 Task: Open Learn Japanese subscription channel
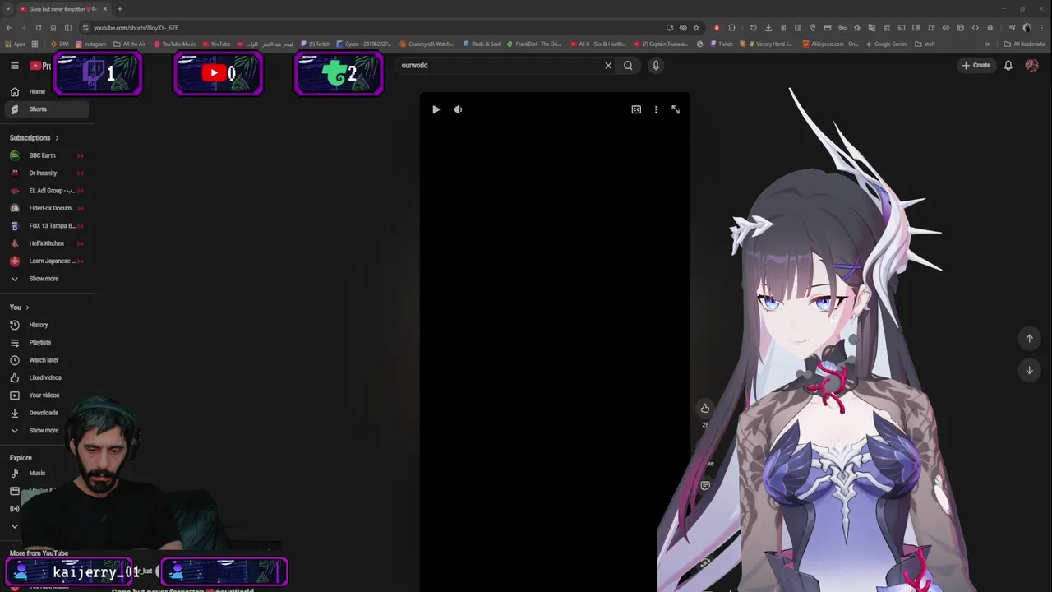tap(47, 261)
